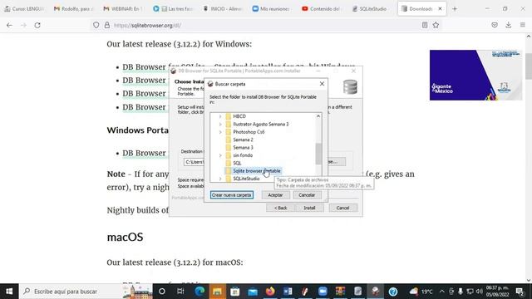Open the notification center icon
The height and width of the screenshot is (299, 532).
coord(520,292)
